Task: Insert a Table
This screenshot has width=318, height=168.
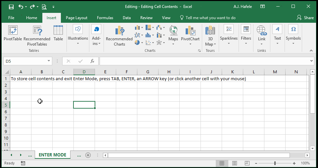Action: coord(58,33)
